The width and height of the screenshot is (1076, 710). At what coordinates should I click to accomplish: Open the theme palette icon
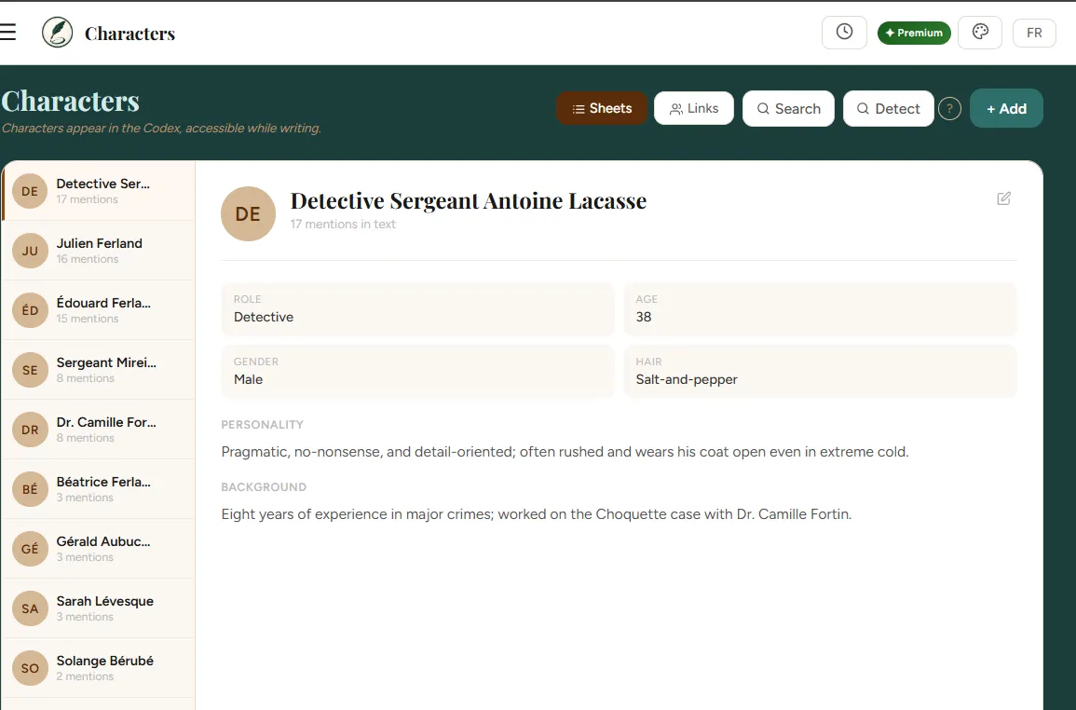pos(980,33)
